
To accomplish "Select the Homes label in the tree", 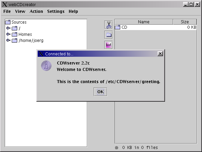I will (x=25, y=34).
